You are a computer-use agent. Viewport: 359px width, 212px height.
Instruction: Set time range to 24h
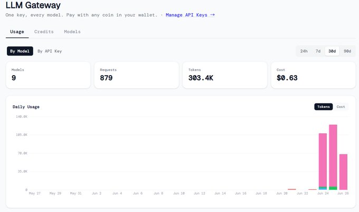pyautogui.click(x=304, y=51)
